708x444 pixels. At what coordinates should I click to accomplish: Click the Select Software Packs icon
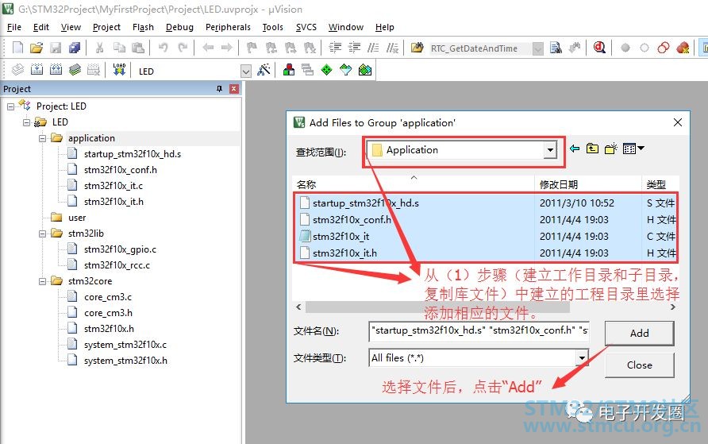(x=346, y=70)
